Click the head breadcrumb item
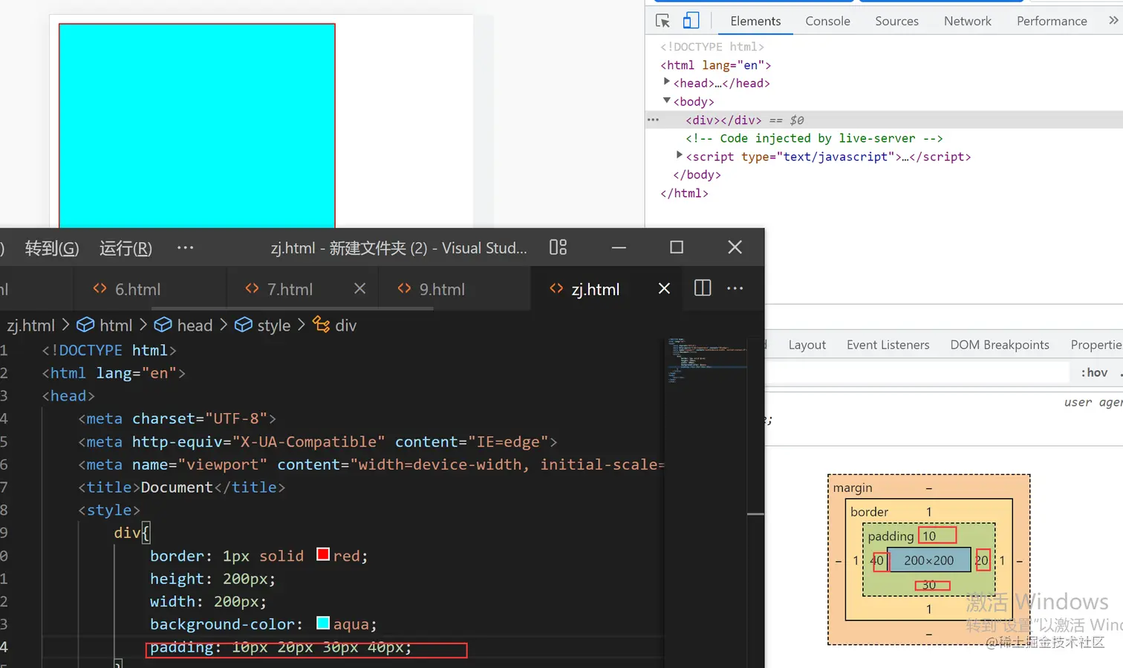The width and height of the screenshot is (1123, 668). tap(183, 325)
